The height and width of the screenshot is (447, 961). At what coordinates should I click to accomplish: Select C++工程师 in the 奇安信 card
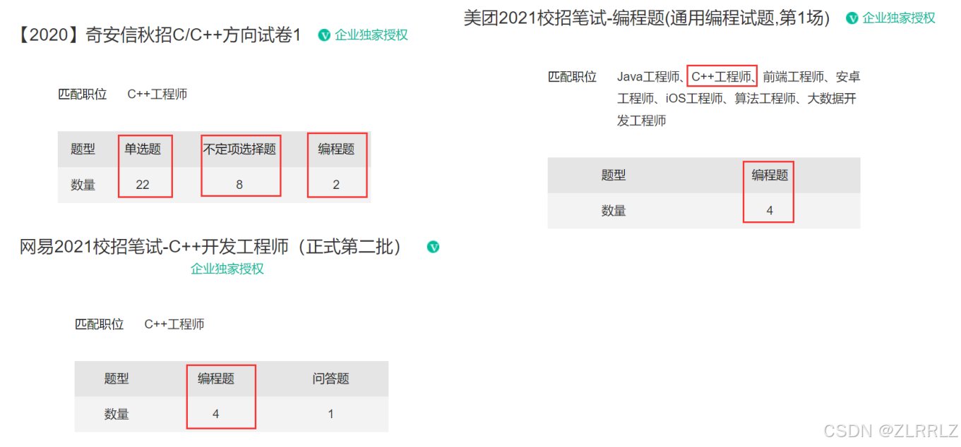157,94
